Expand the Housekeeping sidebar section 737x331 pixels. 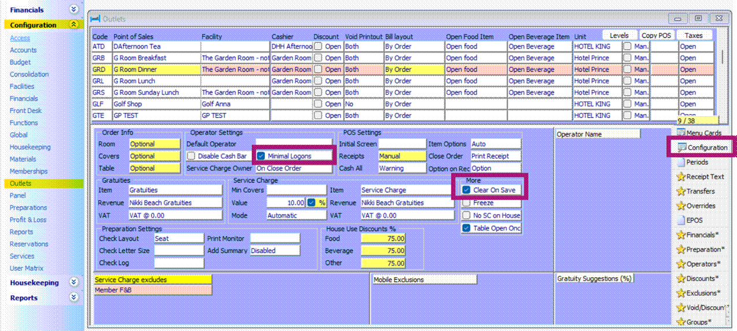point(73,282)
